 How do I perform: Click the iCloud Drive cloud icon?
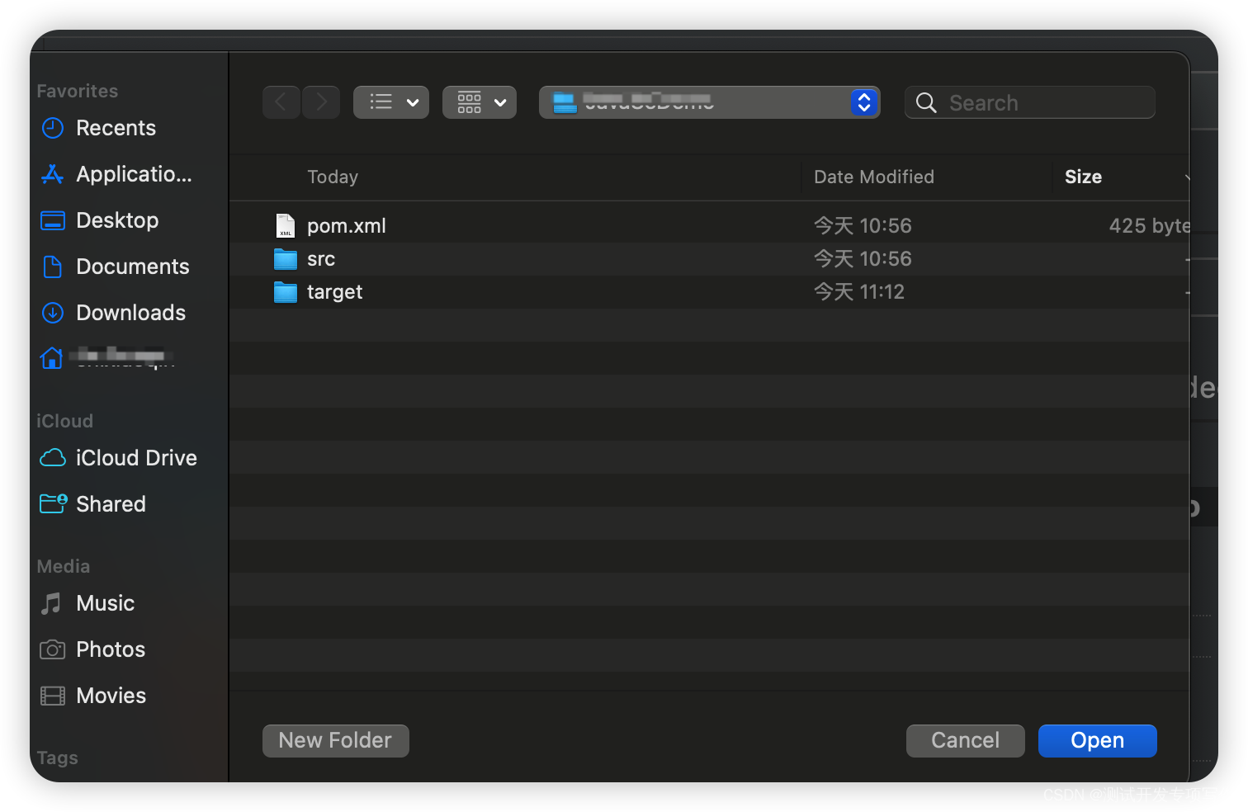(53, 458)
